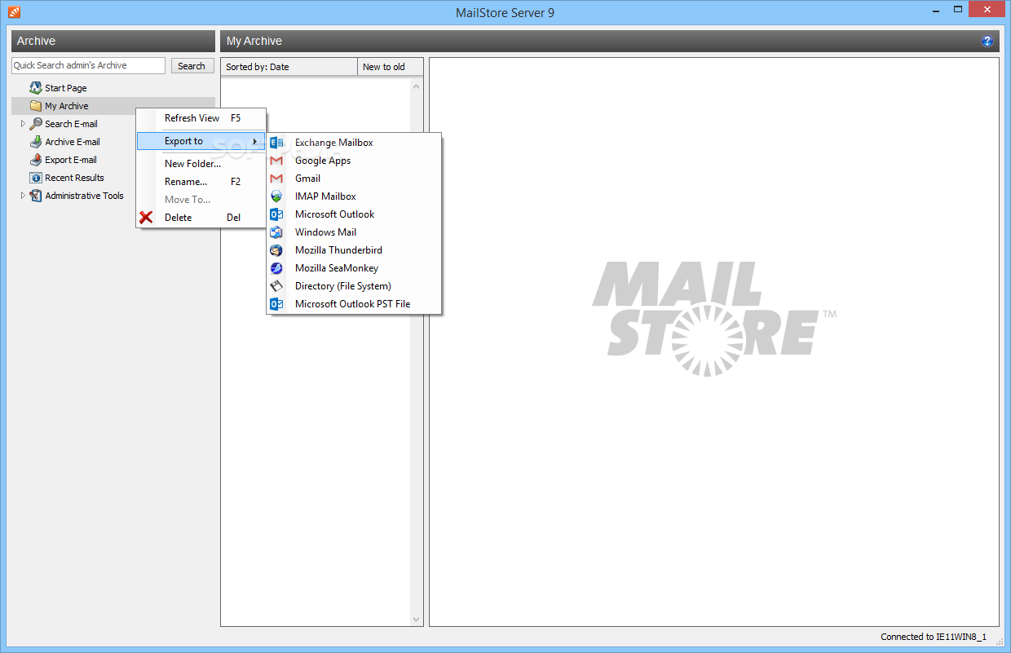Click the red X Delete icon
Screen dimensions: 1011x653
[146, 218]
